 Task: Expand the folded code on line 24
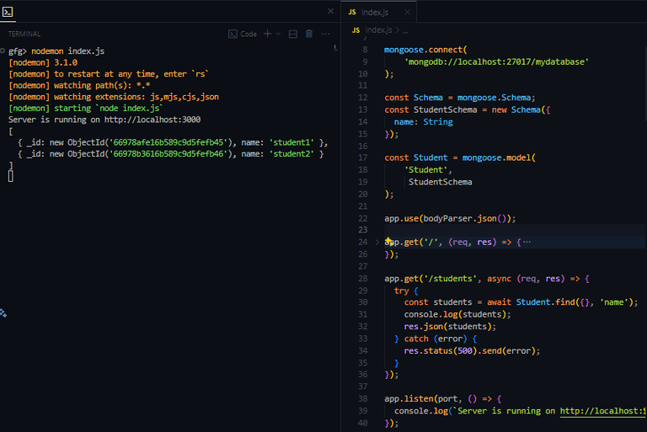(x=377, y=243)
